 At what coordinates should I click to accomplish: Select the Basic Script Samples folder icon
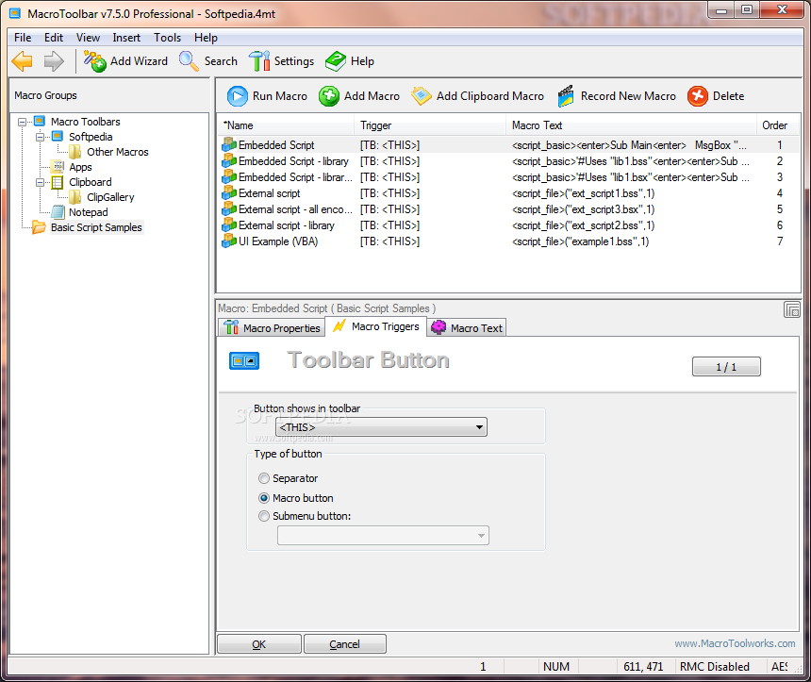39,227
